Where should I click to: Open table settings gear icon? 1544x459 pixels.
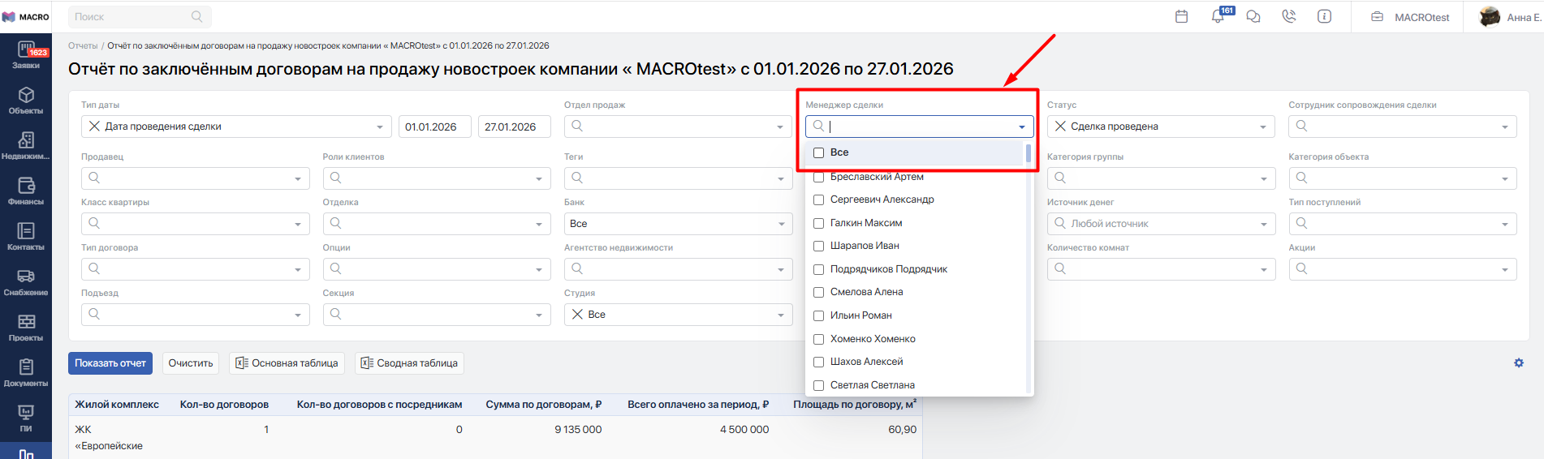tap(1519, 363)
